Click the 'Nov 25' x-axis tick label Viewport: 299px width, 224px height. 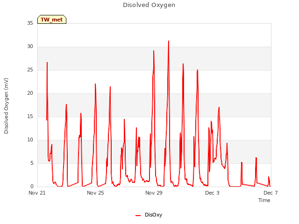[95, 193]
